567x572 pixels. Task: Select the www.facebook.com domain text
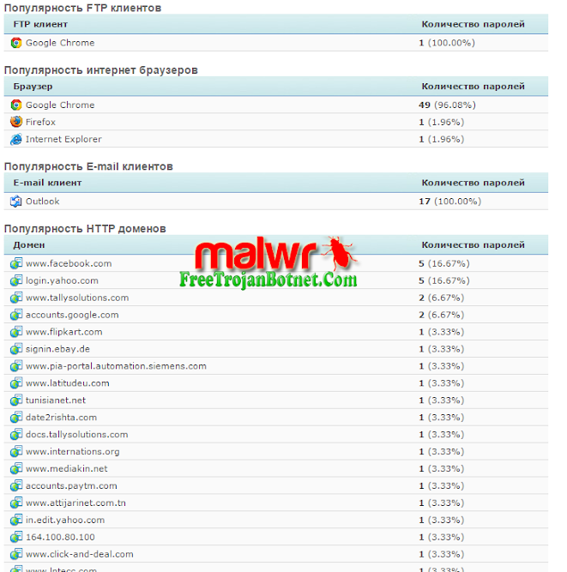coord(69,263)
